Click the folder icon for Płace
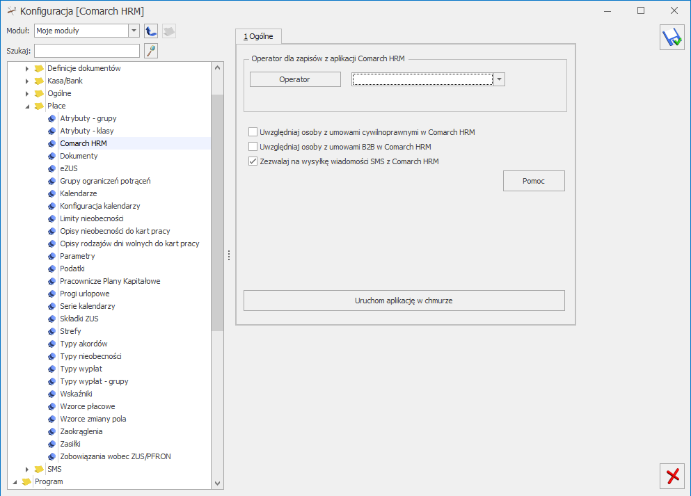This screenshot has width=691, height=496. [39, 106]
